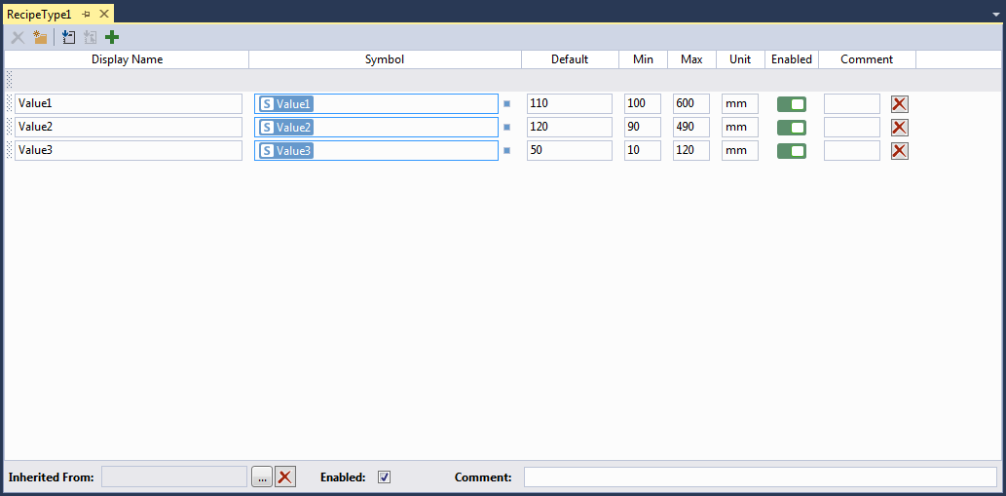Click the drag handle of empty group row

pos(9,80)
